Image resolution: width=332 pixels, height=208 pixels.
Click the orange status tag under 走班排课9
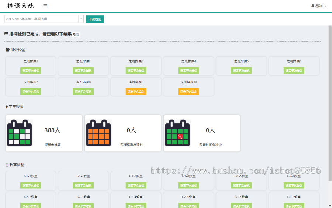pyautogui.click(x=136, y=91)
